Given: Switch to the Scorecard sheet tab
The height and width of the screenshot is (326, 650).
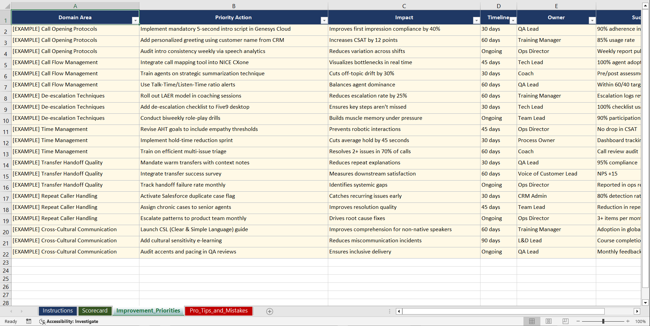Looking at the screenshot, I should tap(95, 311).
